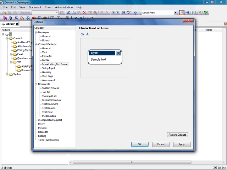Image resolution: width=227 pixels, height=170 pixels.
Task: Click the first new-item icon in second toolbar
Action: (x=5, y=18)
